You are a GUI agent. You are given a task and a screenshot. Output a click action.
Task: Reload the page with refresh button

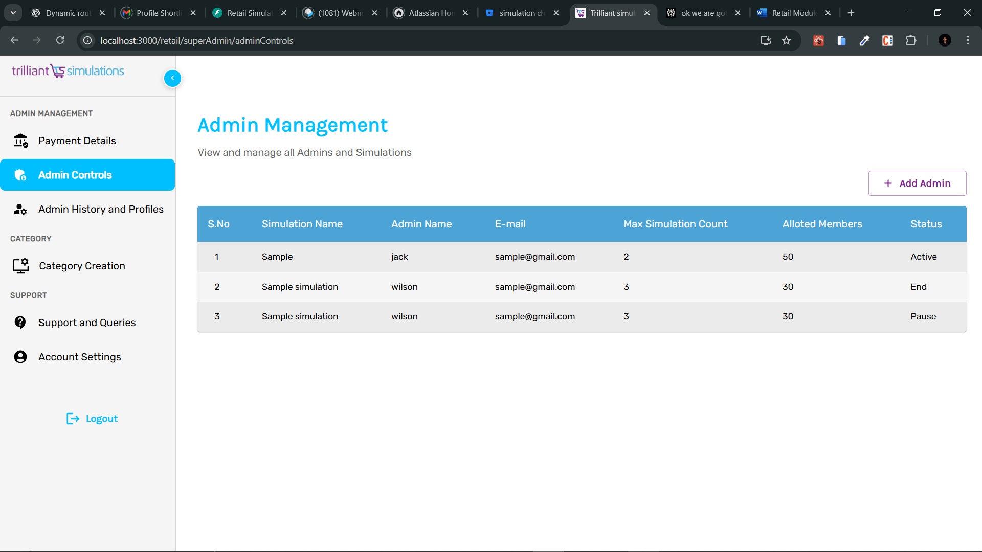60,40
